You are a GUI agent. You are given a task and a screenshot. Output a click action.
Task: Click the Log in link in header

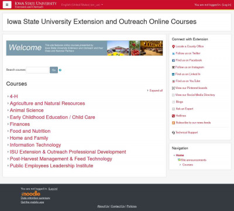pos(226,5)
